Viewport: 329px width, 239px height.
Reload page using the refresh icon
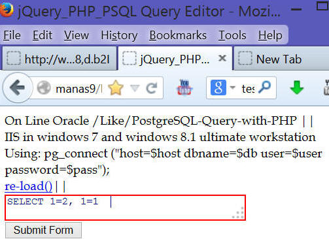(x=152, y=88)
